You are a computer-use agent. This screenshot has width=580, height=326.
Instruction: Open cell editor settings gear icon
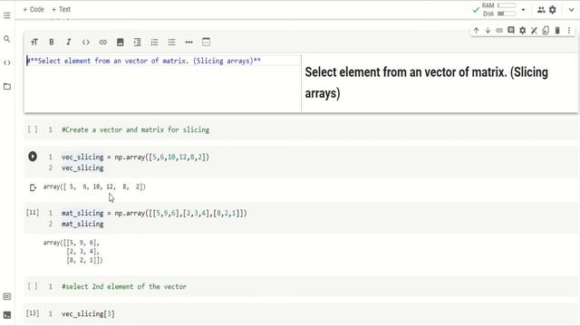tap(522, 30)
